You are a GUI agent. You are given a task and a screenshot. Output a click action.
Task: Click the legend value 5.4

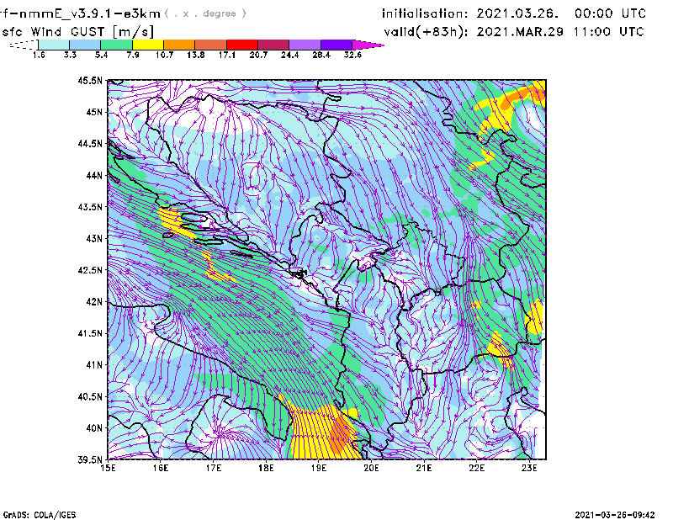[101, 55]
